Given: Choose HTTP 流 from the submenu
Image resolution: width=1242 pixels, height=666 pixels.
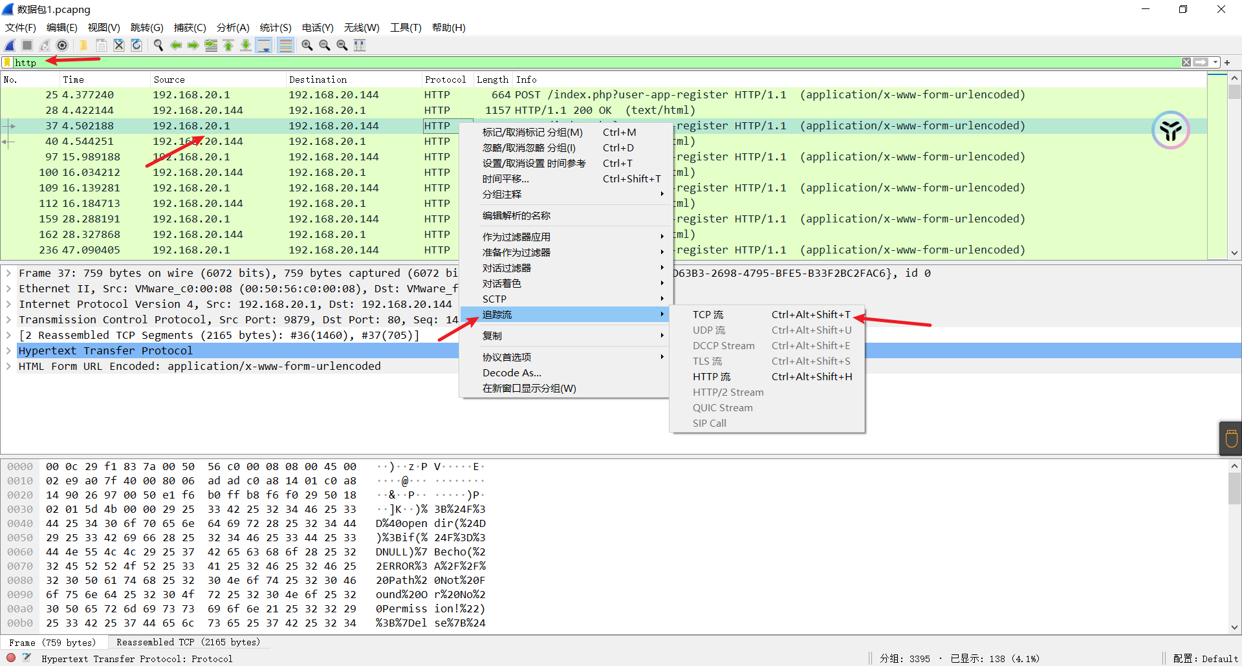Looking at the screenshot, I should click(x=711, y=377).
